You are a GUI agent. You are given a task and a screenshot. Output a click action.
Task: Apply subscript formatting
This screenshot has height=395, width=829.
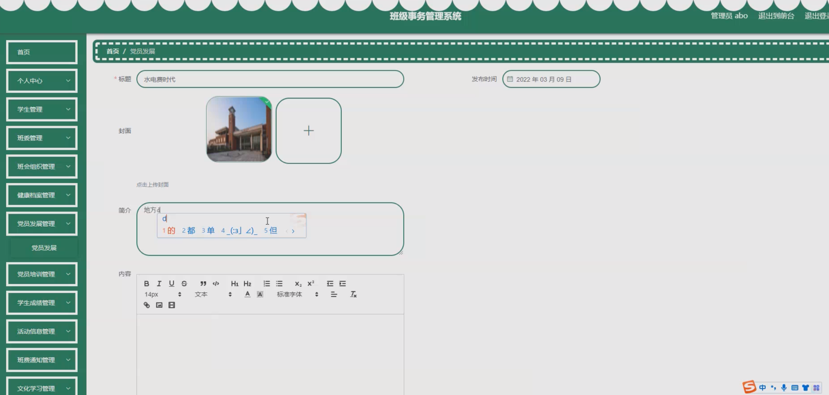(298, 283)
